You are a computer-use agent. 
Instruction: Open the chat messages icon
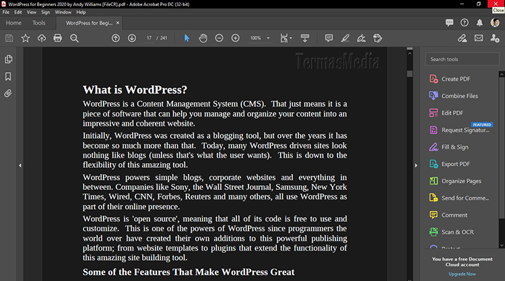(449, 22)
